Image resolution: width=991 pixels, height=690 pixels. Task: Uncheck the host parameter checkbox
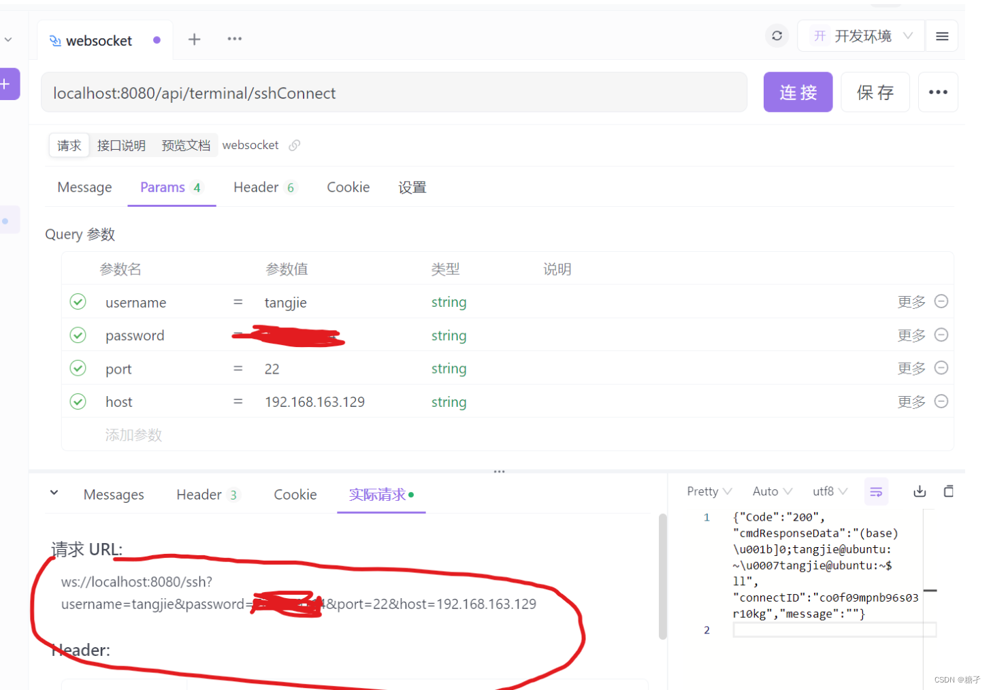coord(78,401)
